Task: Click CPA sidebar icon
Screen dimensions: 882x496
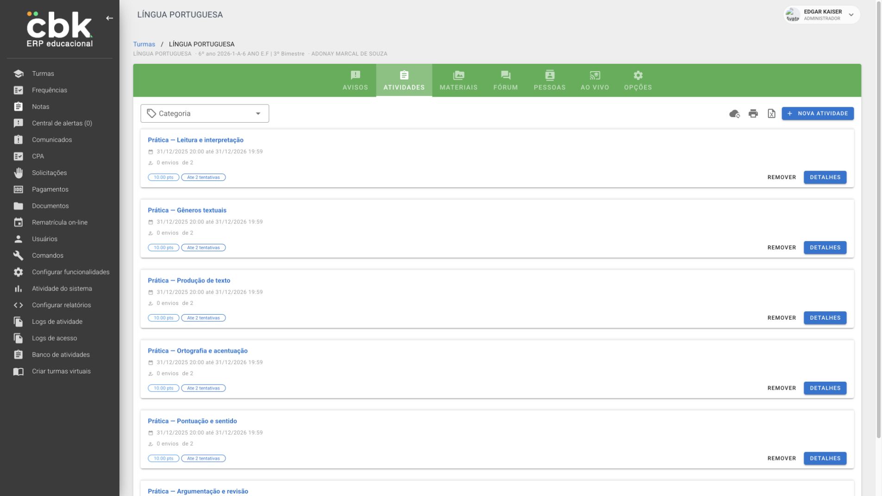Action: click(18, 156)
